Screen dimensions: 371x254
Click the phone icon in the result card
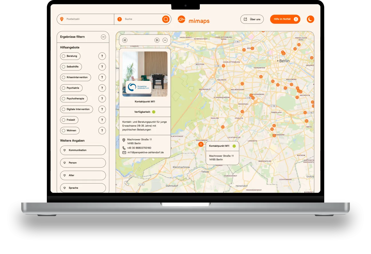coord(124,148)
